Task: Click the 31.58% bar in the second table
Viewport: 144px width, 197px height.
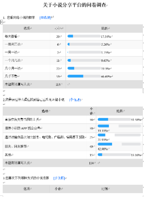Action: pos(114,120)
